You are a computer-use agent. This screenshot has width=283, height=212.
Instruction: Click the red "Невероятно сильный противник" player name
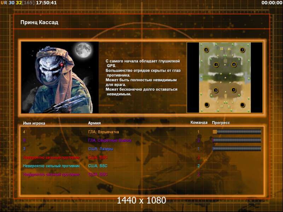[51, 157]
